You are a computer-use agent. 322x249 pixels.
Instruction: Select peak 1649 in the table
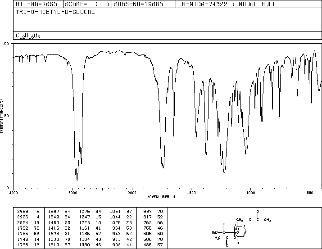click(54, 217)
